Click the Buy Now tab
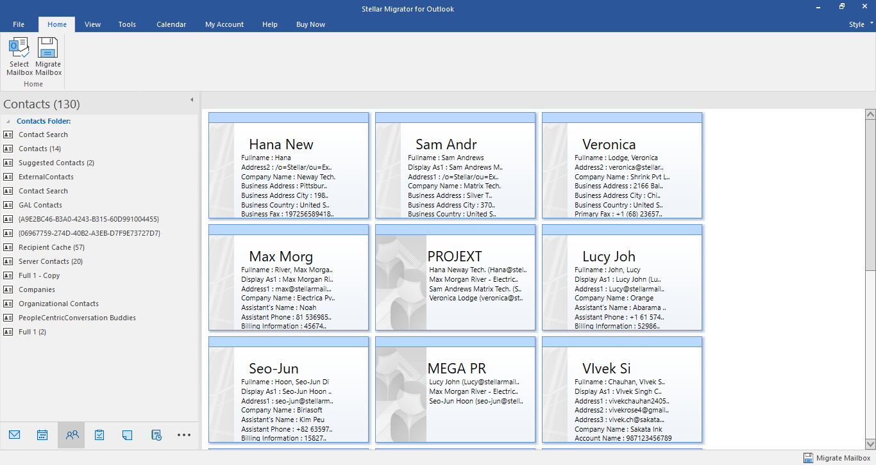 point(310,24)
